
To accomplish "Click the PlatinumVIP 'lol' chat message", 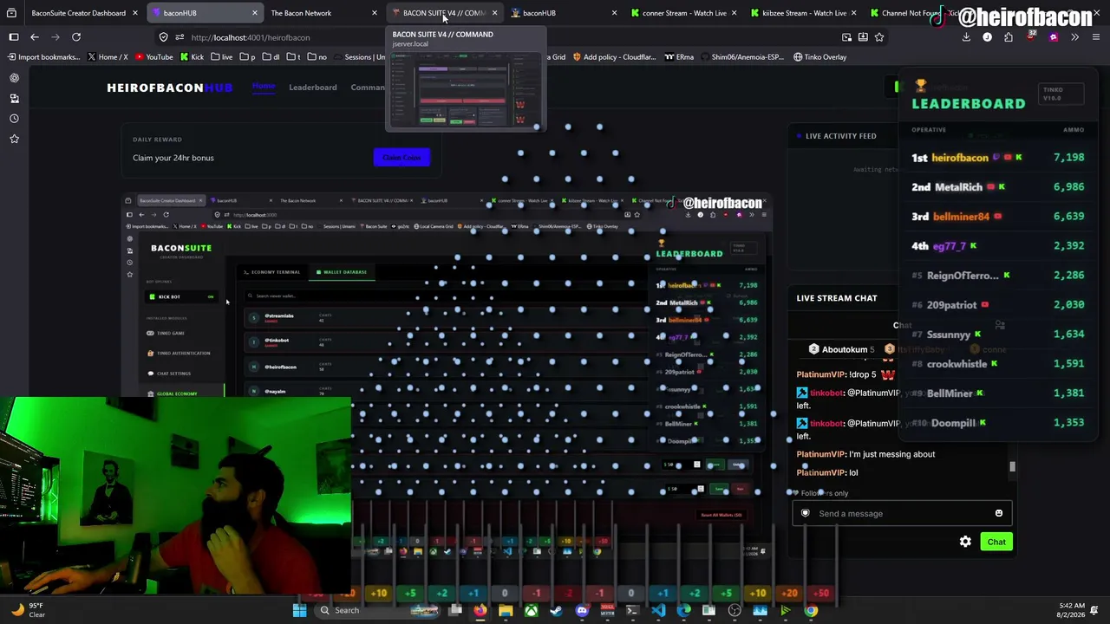I will tap(827, 473).
